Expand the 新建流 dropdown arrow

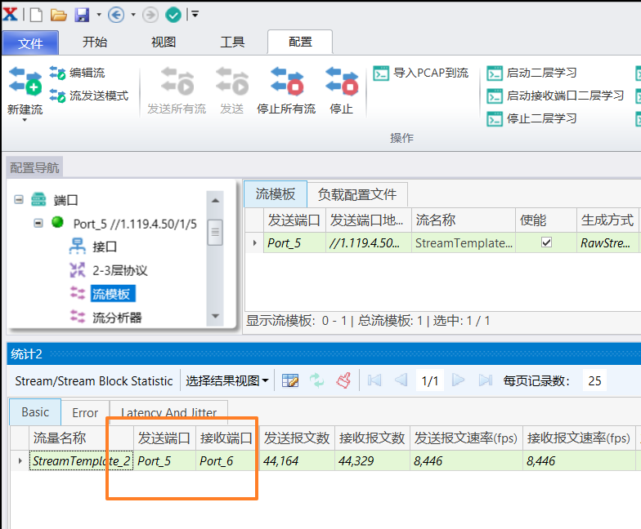coord(25,119)
